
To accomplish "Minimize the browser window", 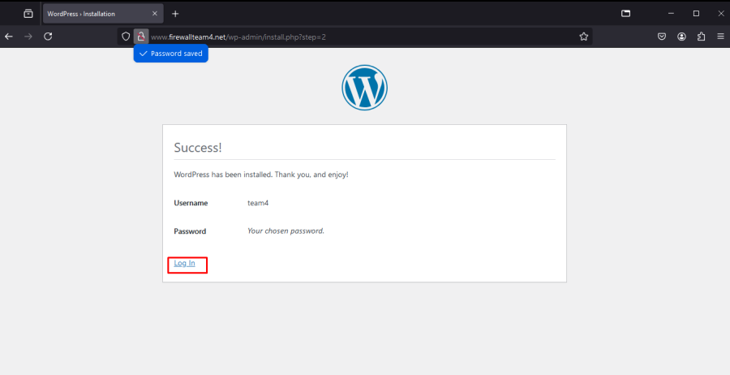I will (x=671, y=14).
